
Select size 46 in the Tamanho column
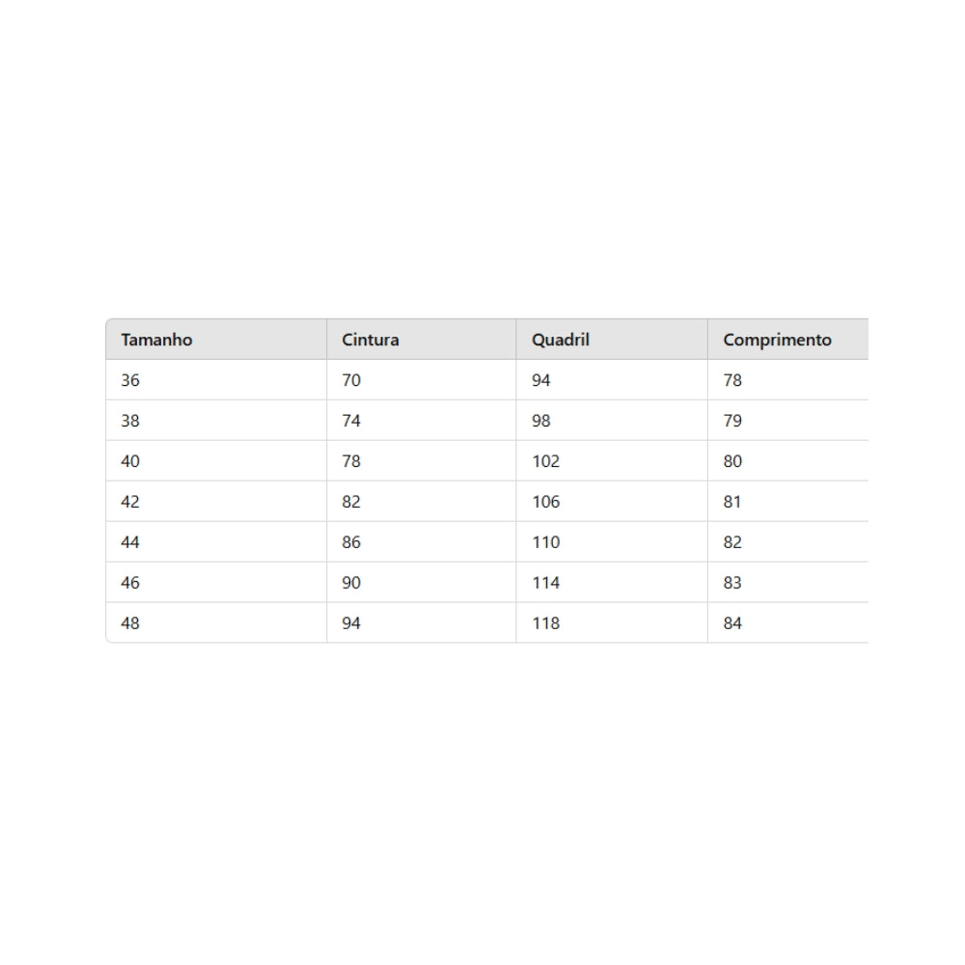click(130, 583)
